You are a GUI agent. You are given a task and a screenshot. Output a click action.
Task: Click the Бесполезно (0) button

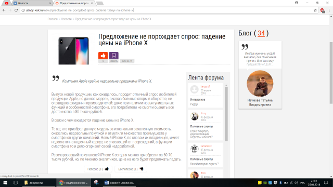click(x=131, y=169)
